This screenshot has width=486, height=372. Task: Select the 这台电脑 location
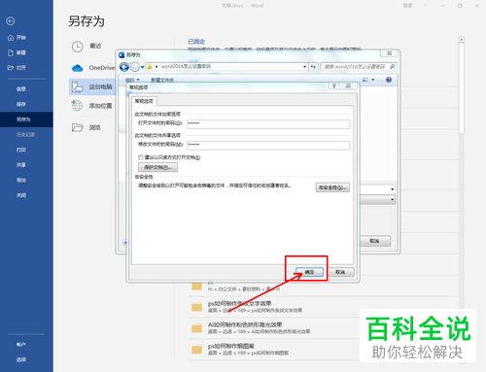[x=92, y=86]
